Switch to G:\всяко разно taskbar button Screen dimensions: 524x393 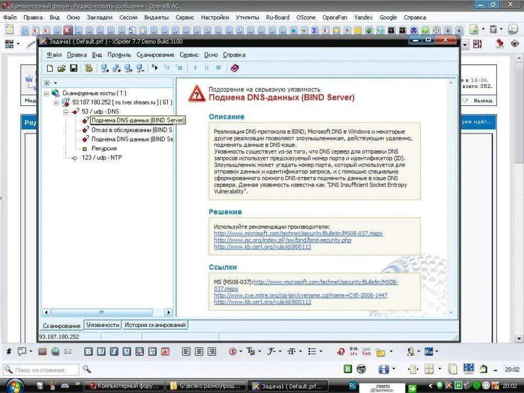206,386
